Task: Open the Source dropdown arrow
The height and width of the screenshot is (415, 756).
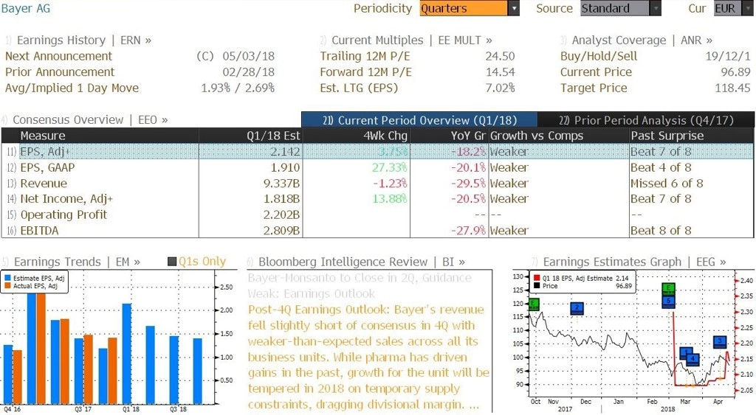Action: [656, 8]
